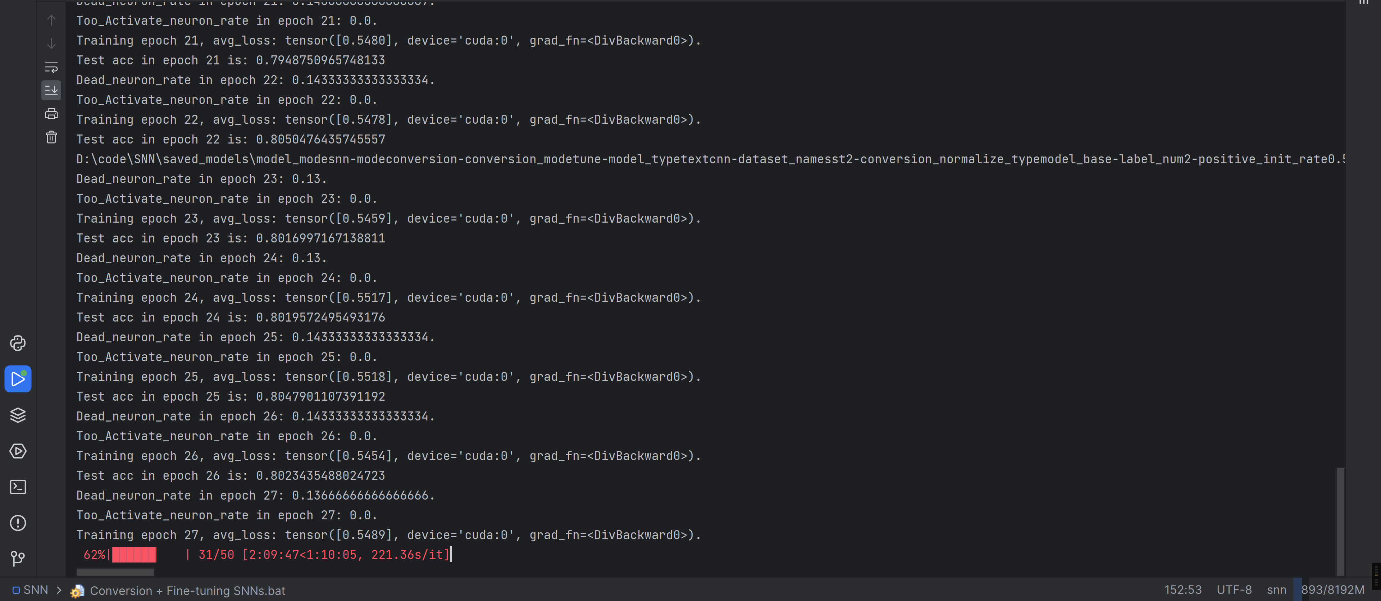1381x601 pixels.
Task: Open the Terminal tool window
Action: click(x=18, y=487)
